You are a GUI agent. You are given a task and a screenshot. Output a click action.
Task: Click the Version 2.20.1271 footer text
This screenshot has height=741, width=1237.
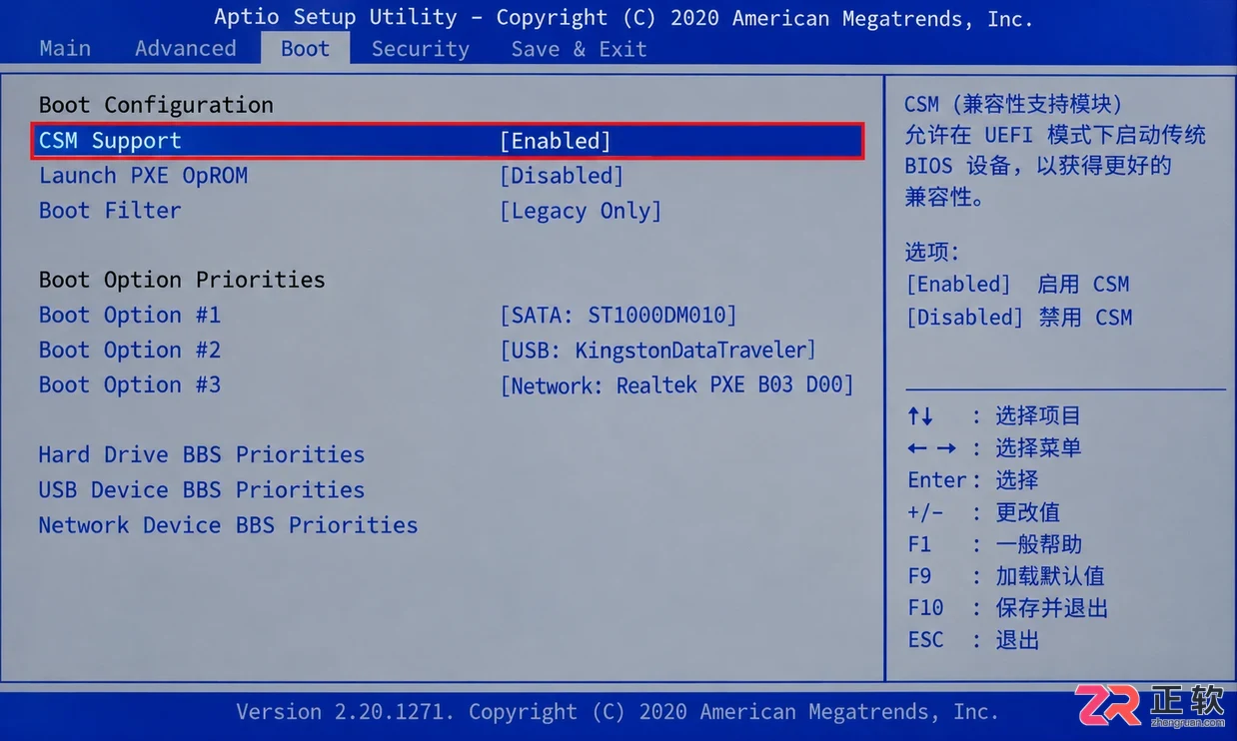point(618,712)
